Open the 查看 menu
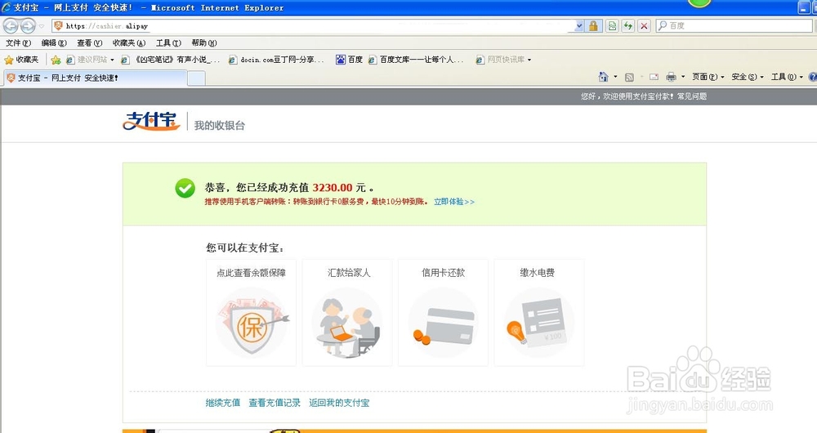 tap(89, 42)
